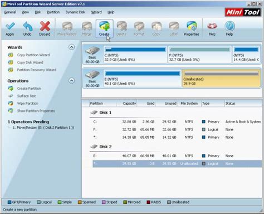Select Surface Test operation
264x214 pixels.
[x=26, y=96]
